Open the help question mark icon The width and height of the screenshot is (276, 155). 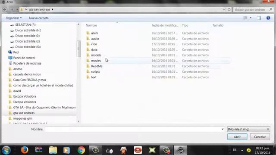pyautogui.click(x=268, y=18)
